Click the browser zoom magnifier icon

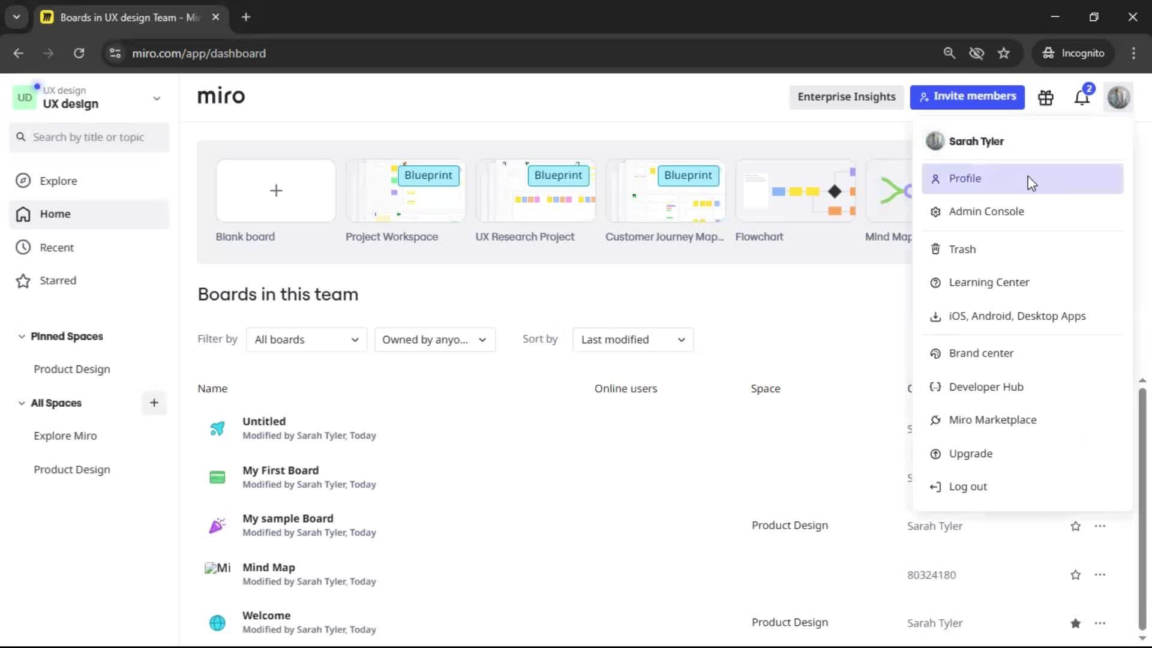[x=949, y=53]
